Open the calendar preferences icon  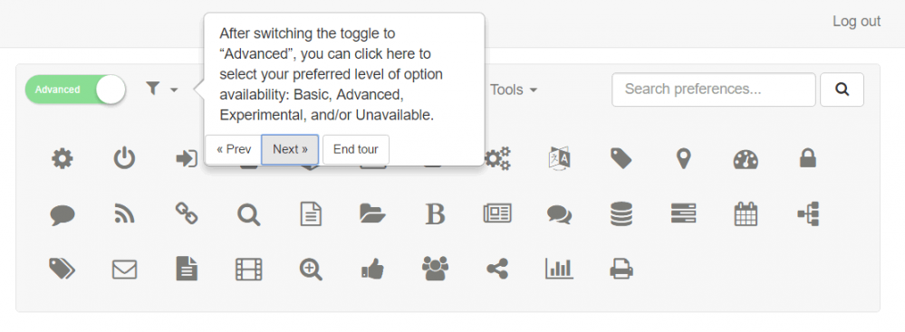coord(746,213)
